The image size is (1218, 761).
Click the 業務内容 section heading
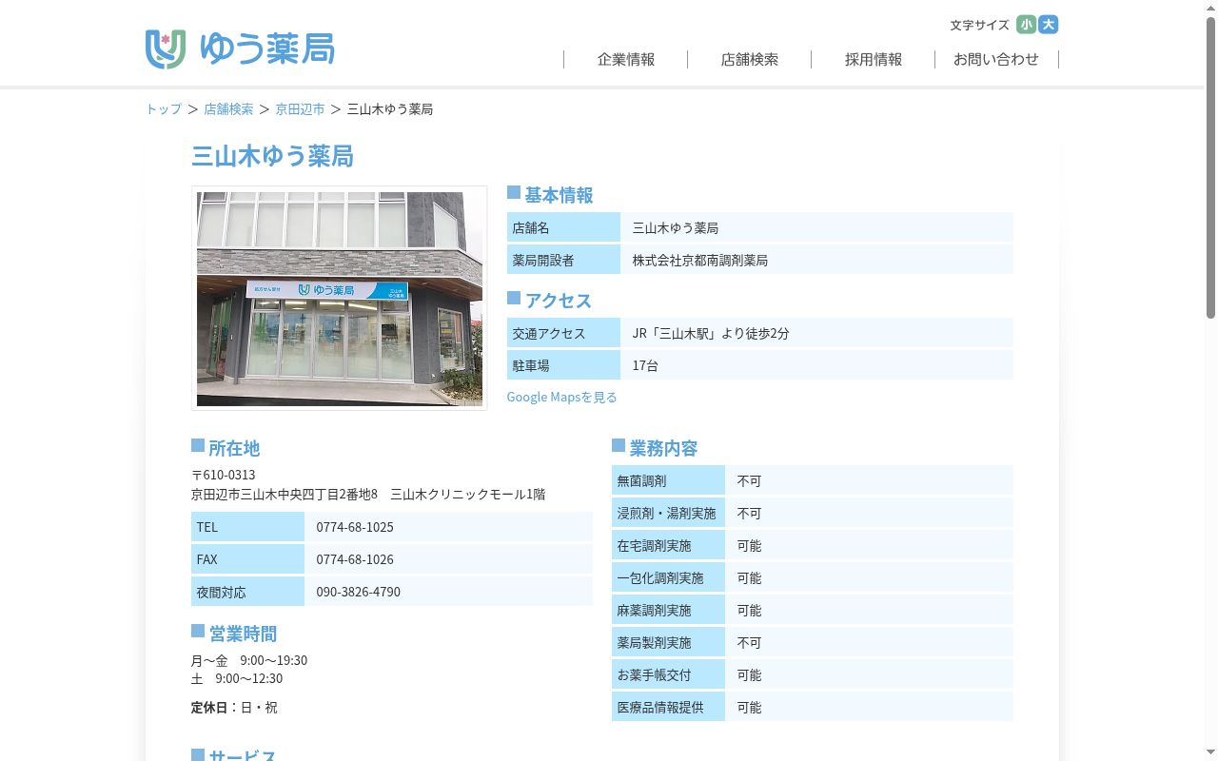point(663,448)
